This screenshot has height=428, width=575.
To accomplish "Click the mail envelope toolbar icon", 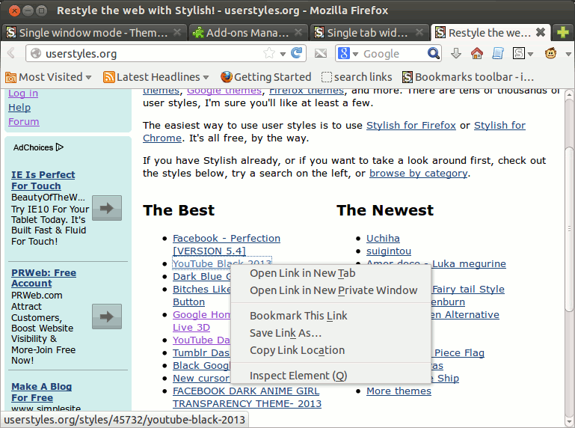I will click(x=320, y=54).
